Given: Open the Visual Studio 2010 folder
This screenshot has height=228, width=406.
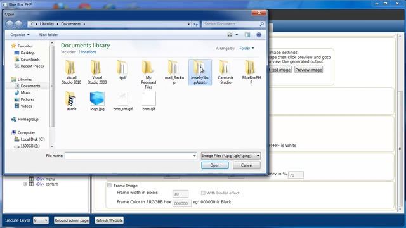Looking at the screenshot, I should pyautogui.click(x=71, y=72).
